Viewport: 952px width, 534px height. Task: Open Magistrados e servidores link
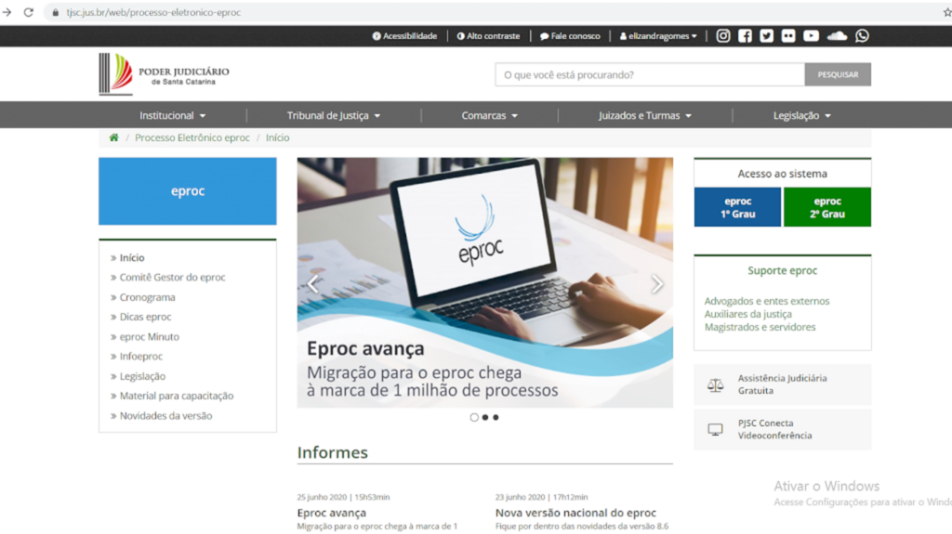pyautogui.click(x=760, y=327)
